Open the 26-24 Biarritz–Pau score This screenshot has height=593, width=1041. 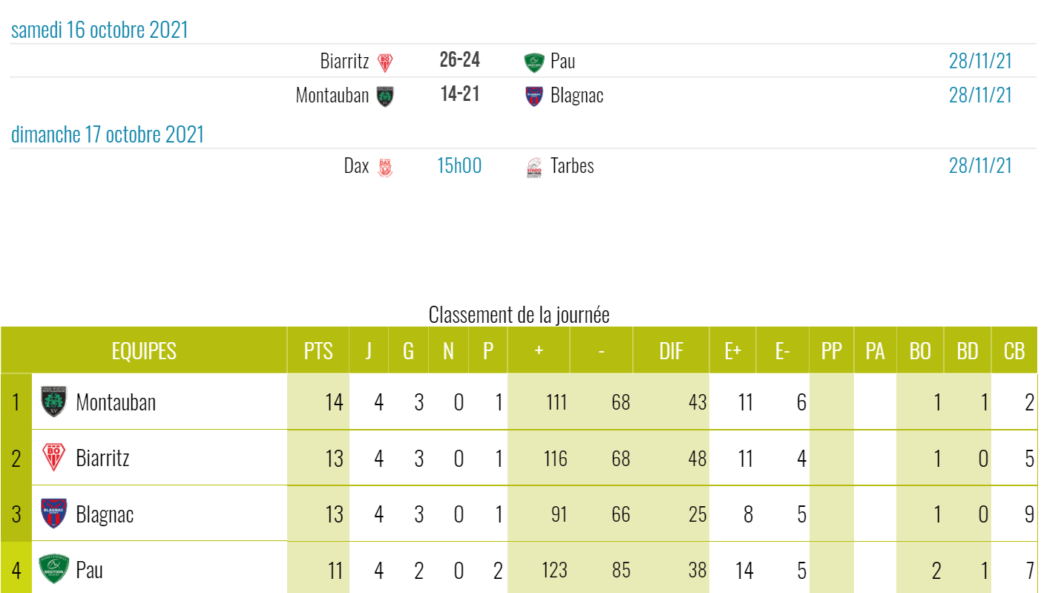pyautogui.click(x=459, y=60)
